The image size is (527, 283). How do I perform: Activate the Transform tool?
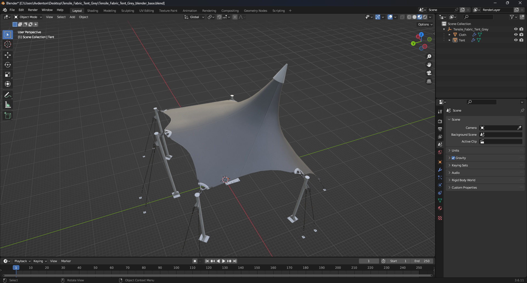pyautogui.click(x=8, y=84)
